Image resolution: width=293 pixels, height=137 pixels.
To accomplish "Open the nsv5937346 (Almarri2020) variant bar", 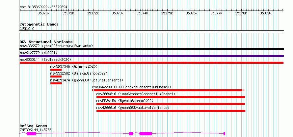I will point(56,70).
